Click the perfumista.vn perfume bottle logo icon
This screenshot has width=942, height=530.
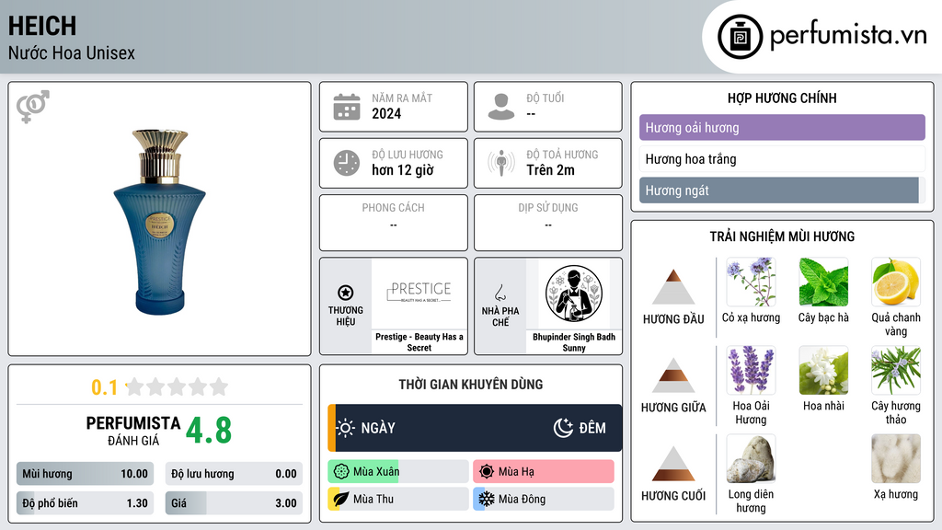[x=740, y=37]
